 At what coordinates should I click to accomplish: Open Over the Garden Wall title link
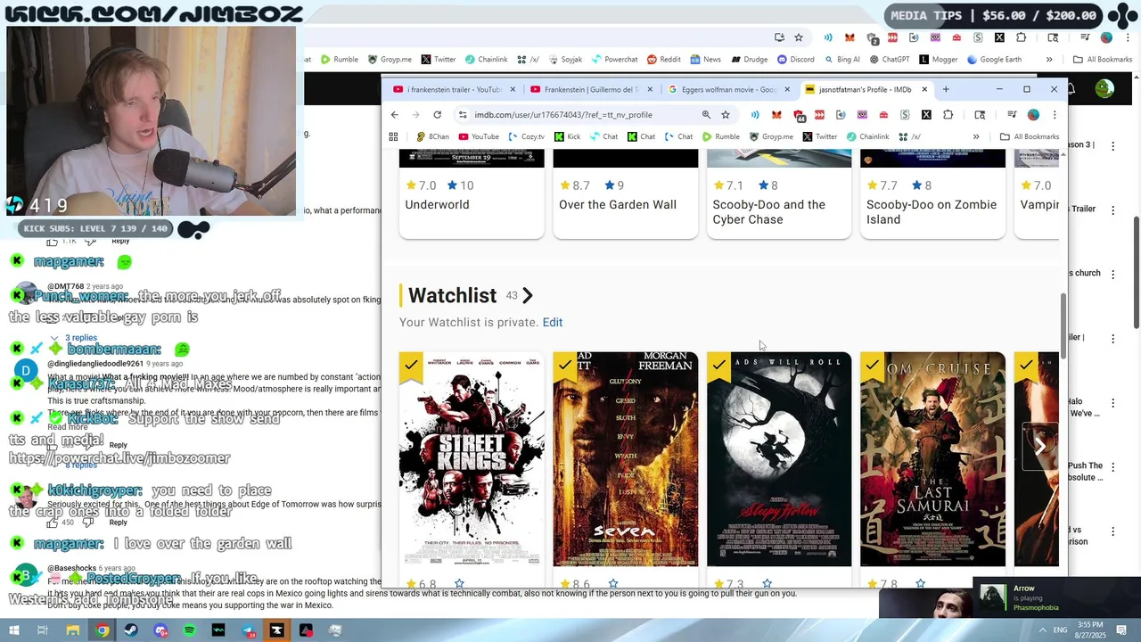click(x=618, y=204)
